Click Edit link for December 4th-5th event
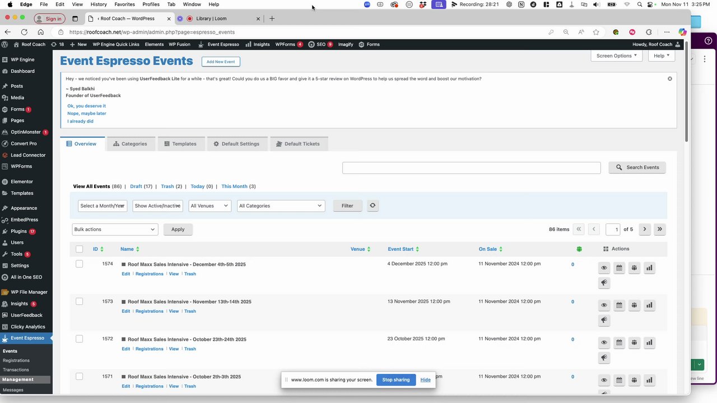 pos(125,274)
